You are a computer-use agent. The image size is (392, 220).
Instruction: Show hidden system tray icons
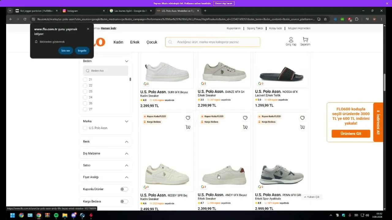point(331,215)
